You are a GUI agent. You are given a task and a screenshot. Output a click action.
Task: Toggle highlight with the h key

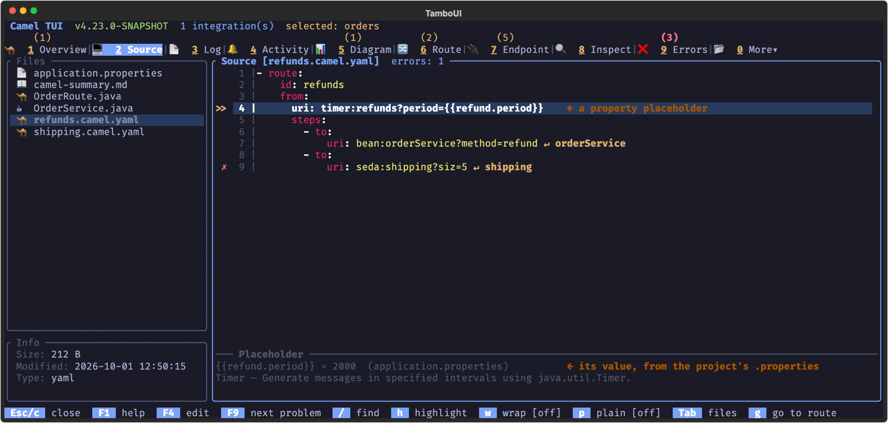429,413
